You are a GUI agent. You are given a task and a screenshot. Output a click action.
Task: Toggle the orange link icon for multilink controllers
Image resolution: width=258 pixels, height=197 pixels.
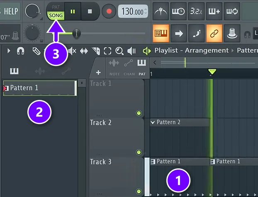pyautogui.click(x=214, y=34)
